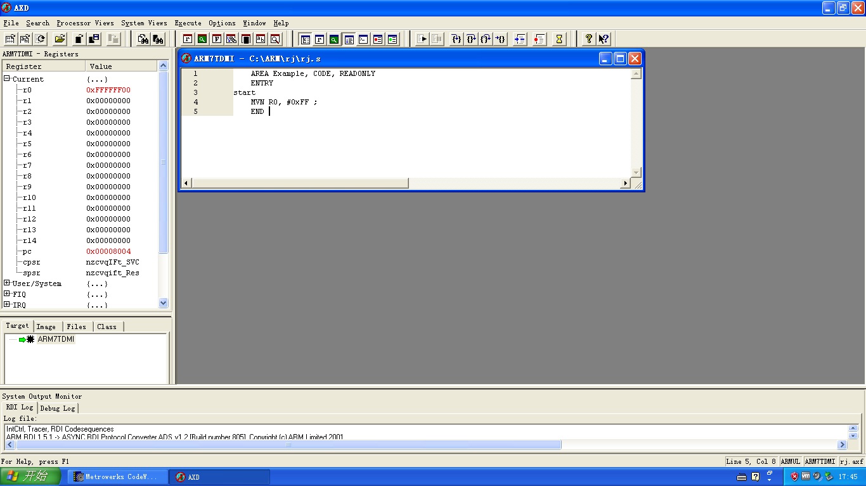Click the second binoculars search icon
The image size is (866, 486).
pyautogui.click(x=158, y=39)
